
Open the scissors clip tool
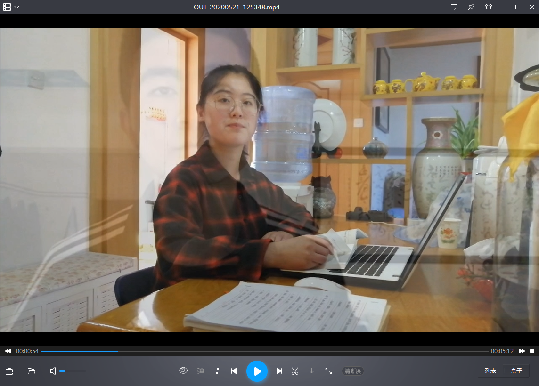pos(295,371)
